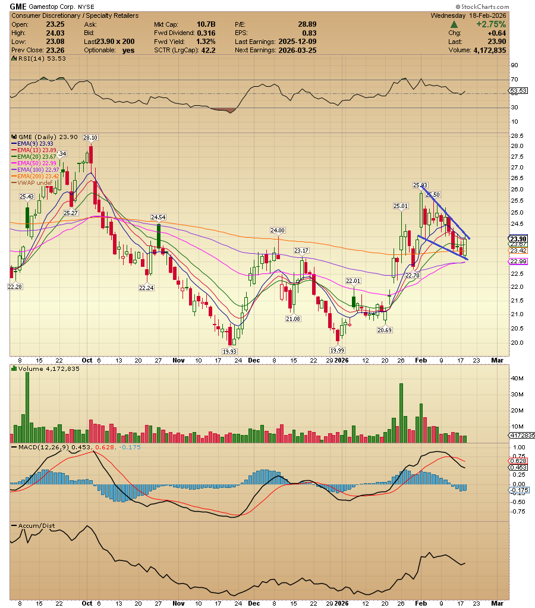This screenshot has height=608, width=535.
Task: Click the 25.93 February high label
Action: click(420, 185)
